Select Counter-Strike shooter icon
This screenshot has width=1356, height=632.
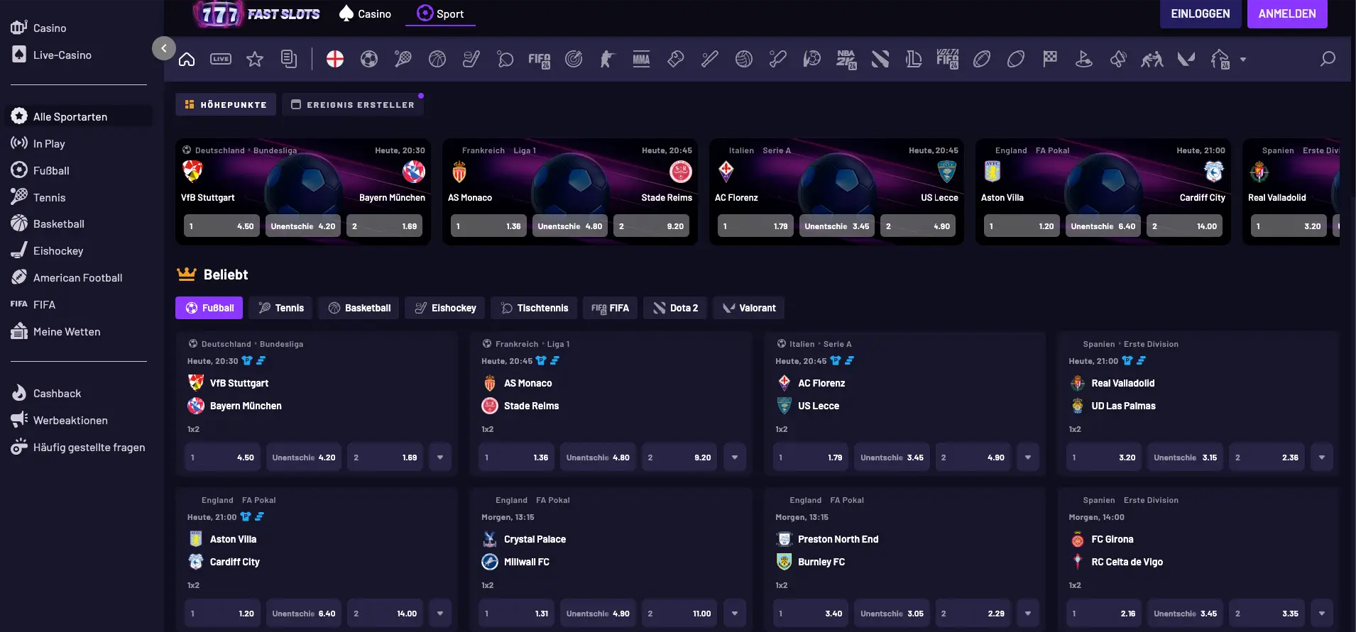click(607, 60)
